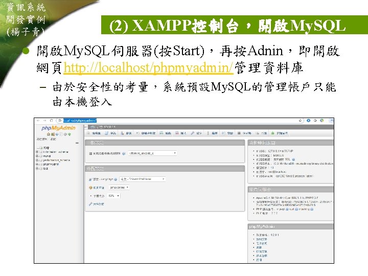Click the green reload navigation panel icon
Image resolution: width=368 pixels, height=276 pixels.
tap(69, 134)
